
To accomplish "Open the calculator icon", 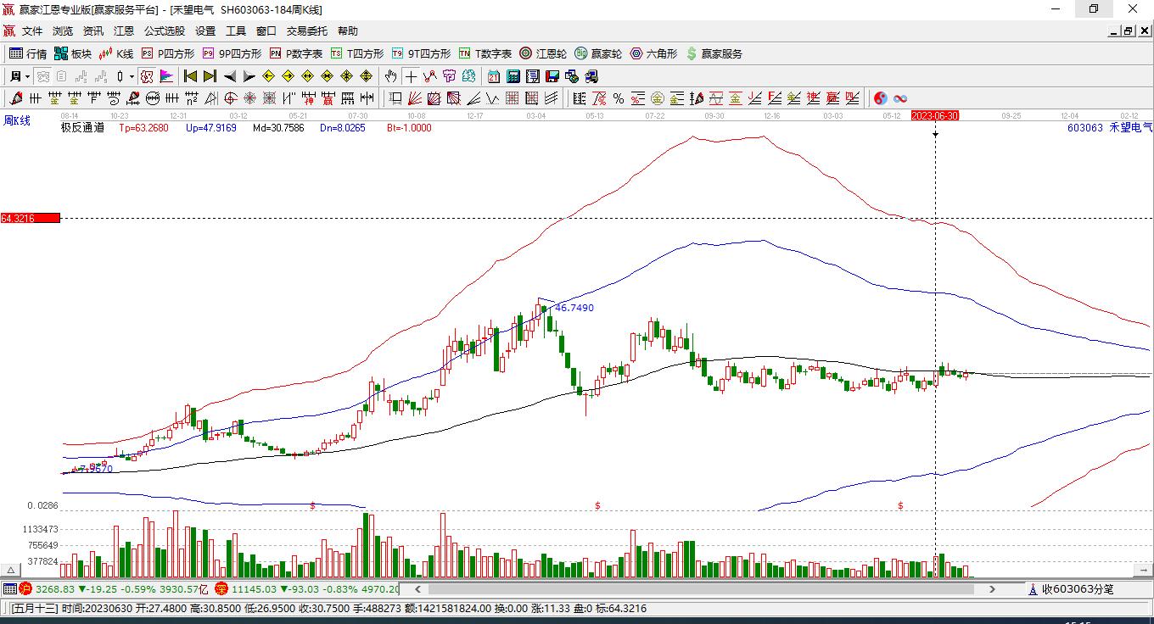I will point(513,76).
